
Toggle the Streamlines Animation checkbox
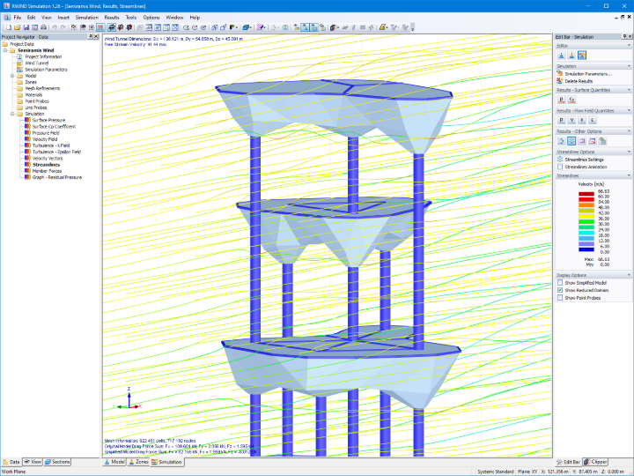pos(560,167)
